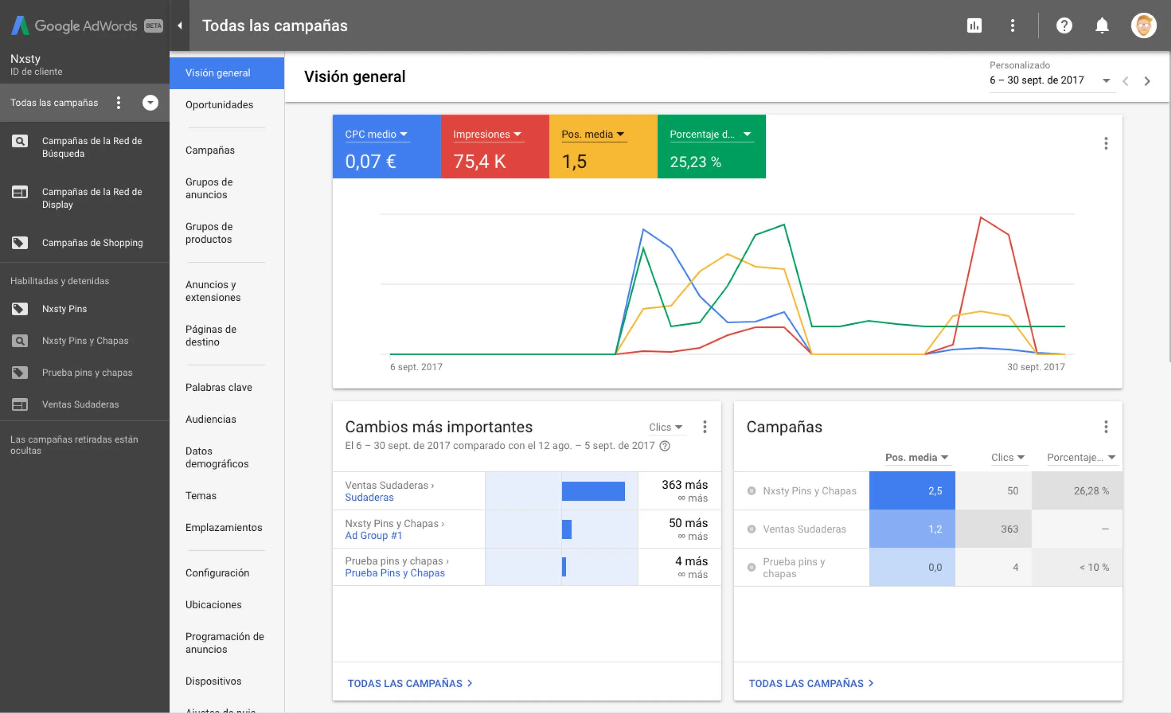Click the Ad Group #1 link
This screenshot has height=714, width=1171.
click(373, 535)
